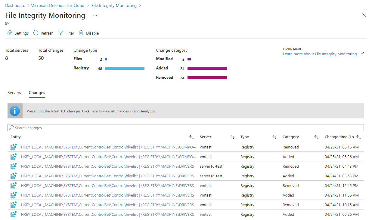
Task: Sort the table by Category column arrows
Action: pos(317,137)
